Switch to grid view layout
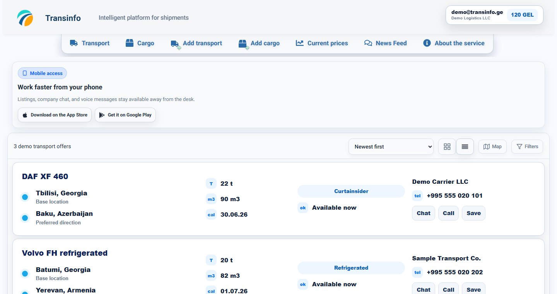The image size is (557, 294). pyautogui.click(x=447, y=147)
